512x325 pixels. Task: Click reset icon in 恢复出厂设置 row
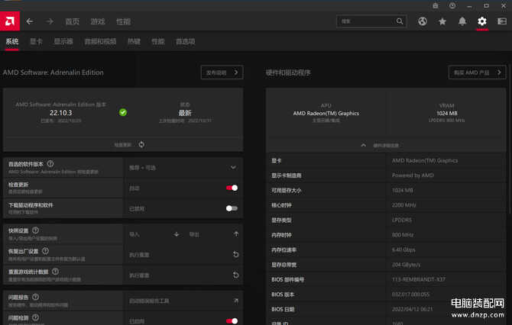tap(236, 255)
